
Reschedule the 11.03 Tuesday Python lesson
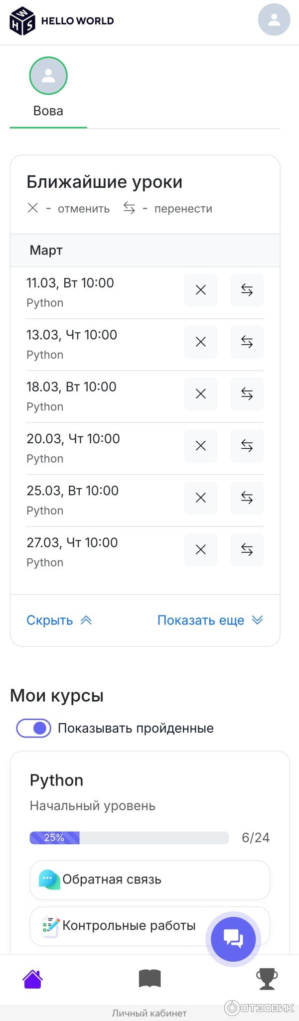point(247,290)
